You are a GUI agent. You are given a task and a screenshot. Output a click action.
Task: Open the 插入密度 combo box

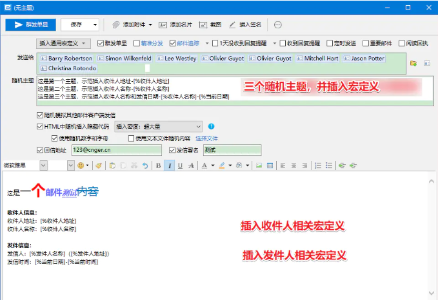coord(158,127)
